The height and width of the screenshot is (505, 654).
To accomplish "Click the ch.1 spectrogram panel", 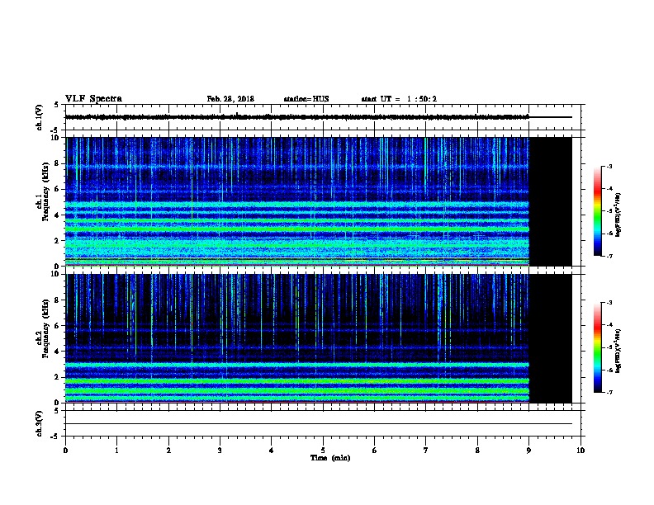I will coord(297,201).
